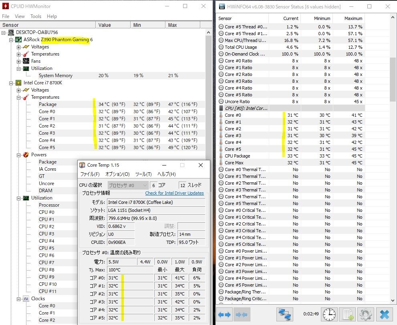Click HWiNFO logging sheet-with-plus icon

click(348, 314)
